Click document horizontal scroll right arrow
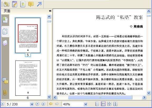The image size is (152, 108). 144,97
